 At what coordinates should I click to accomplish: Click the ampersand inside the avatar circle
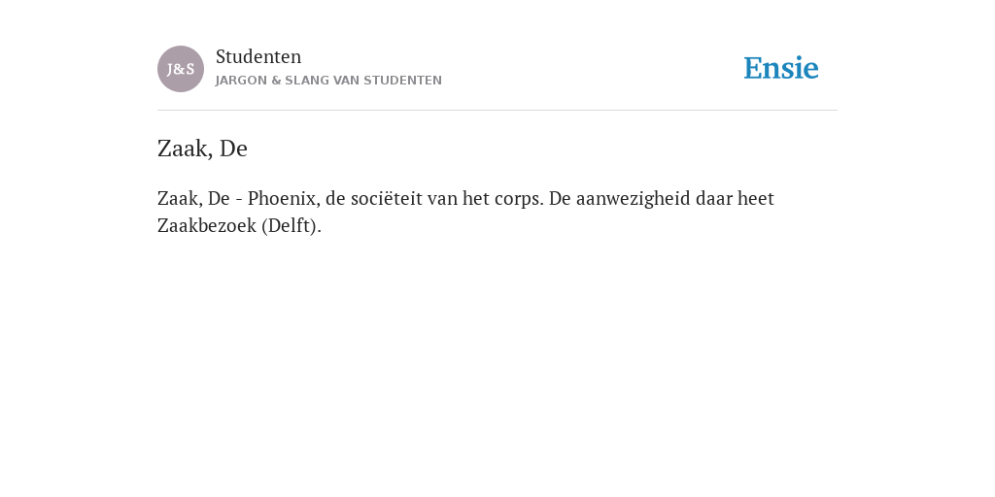(x=180, y=70)
